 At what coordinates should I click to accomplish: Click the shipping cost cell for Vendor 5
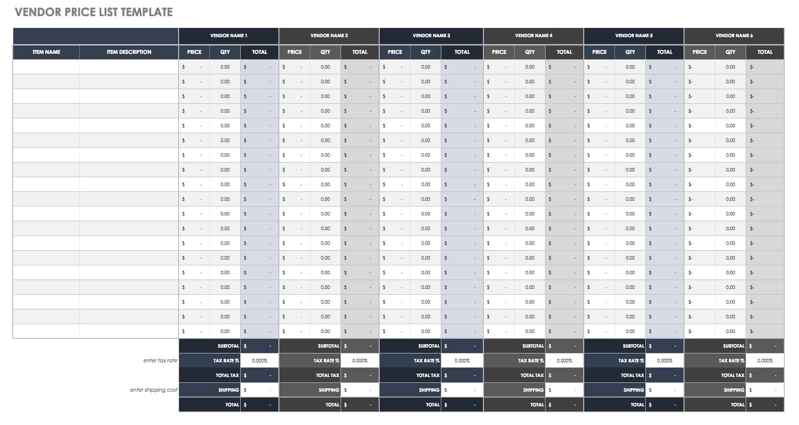(x=664, y=390)
